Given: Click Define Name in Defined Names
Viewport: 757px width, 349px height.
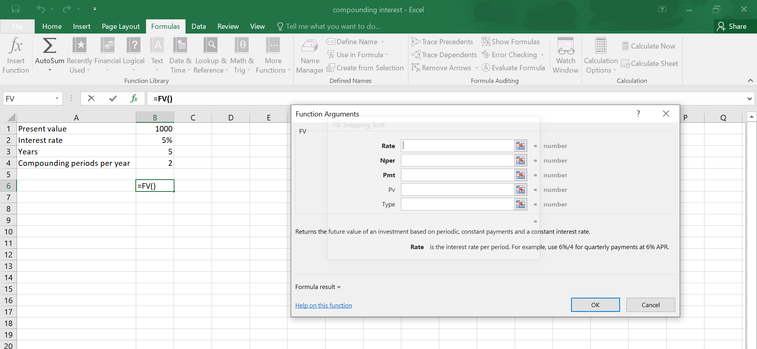Looking at the screenshot, I should [x=355, y=42].
